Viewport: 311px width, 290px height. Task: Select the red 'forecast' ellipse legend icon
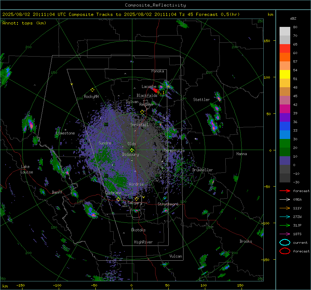coord(285,251)
